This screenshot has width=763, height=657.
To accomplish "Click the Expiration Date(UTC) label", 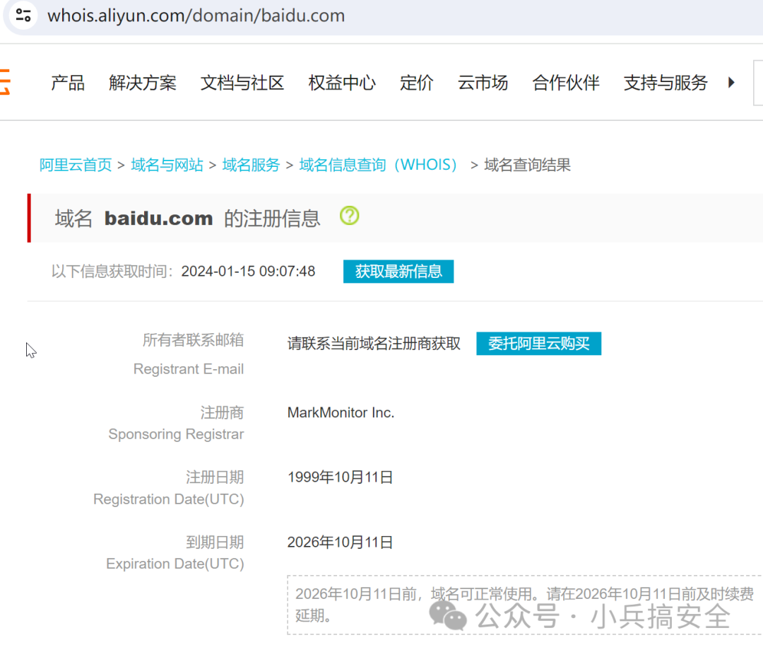I will pyautogui.click(x=175, y=564).
